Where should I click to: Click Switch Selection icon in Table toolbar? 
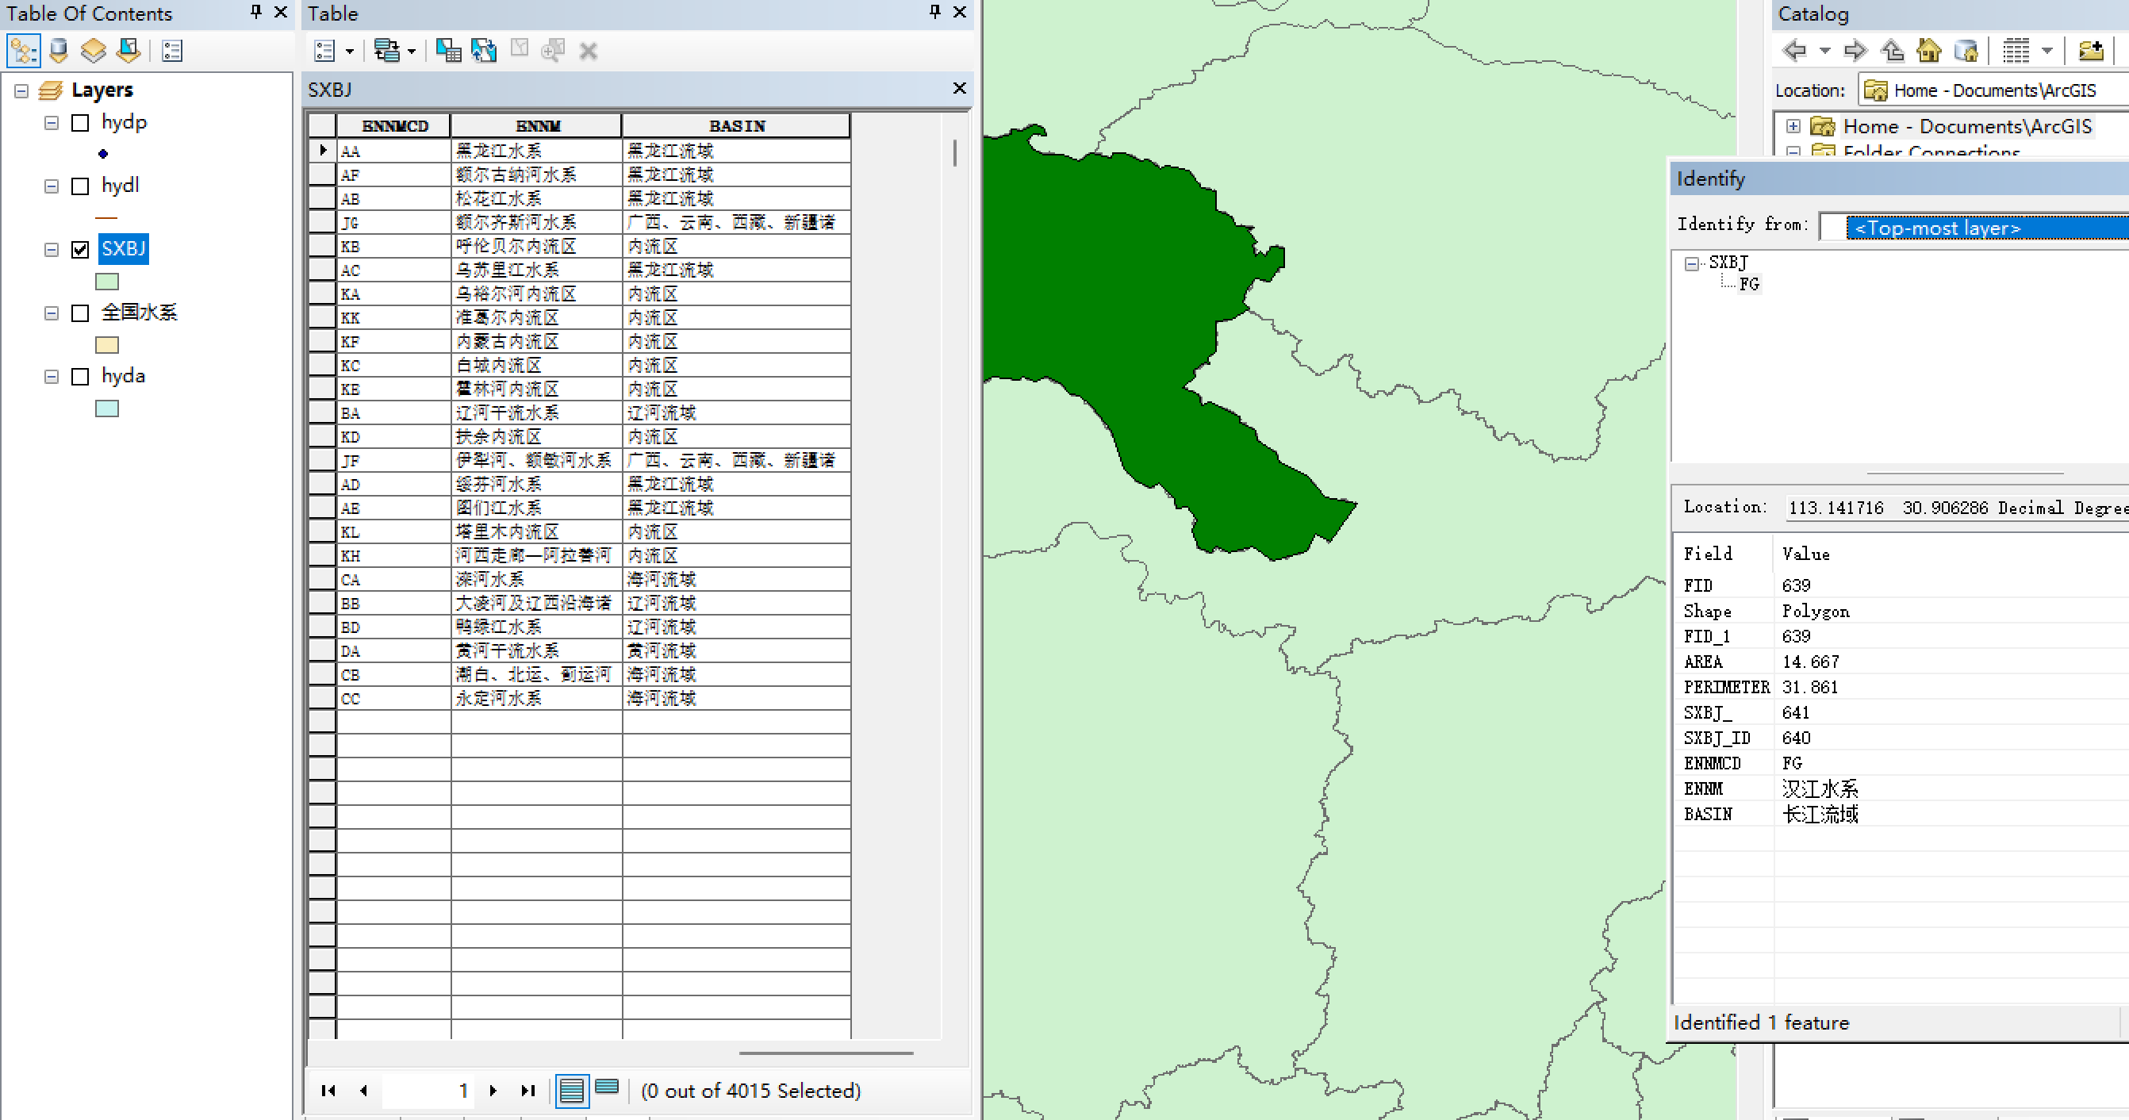coord(484,52)
